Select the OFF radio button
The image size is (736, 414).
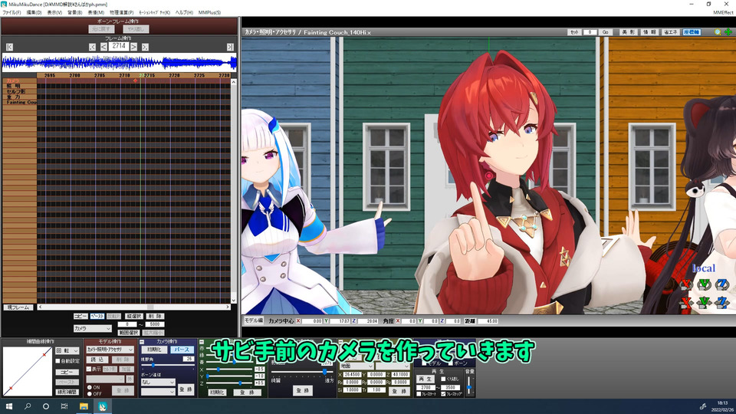(89, 394)
